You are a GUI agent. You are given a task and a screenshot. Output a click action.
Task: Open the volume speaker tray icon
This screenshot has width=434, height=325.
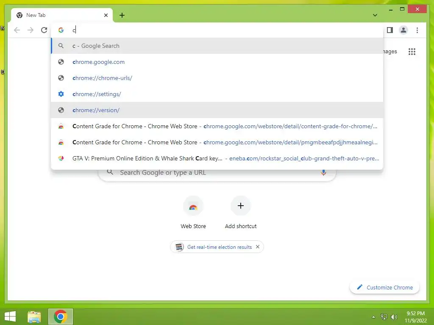pyautogui.click(x=394, y=317)
